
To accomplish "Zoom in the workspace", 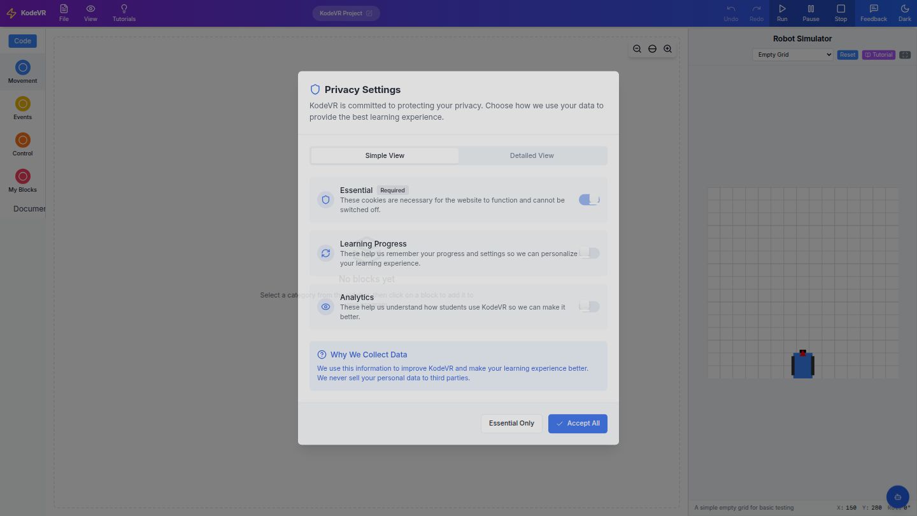I will [667, 49].
